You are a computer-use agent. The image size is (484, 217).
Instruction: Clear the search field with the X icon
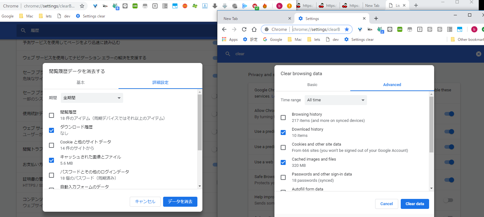478,54
